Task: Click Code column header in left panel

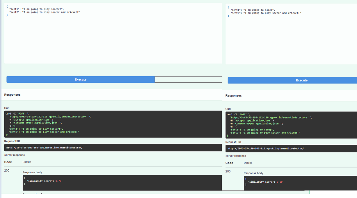Action: click(8, 162)
